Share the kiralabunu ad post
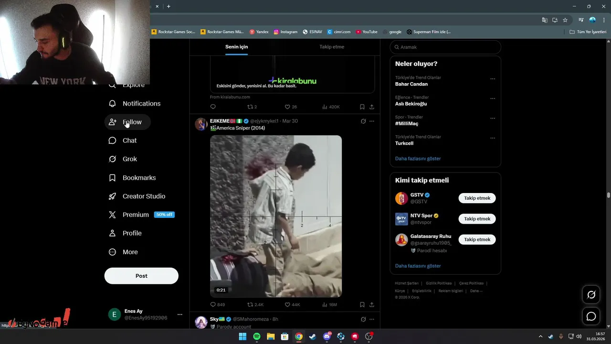This screenshot has height=344, width=611. (372, 107)
